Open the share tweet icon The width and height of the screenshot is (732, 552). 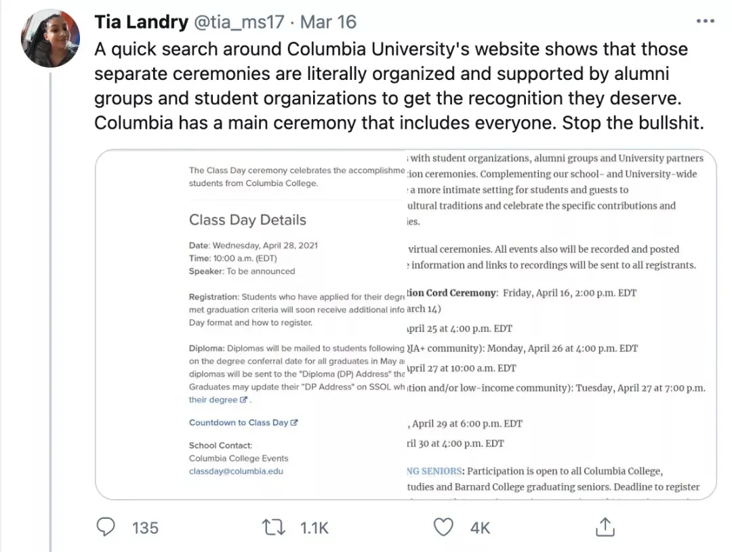coord(605,527)
